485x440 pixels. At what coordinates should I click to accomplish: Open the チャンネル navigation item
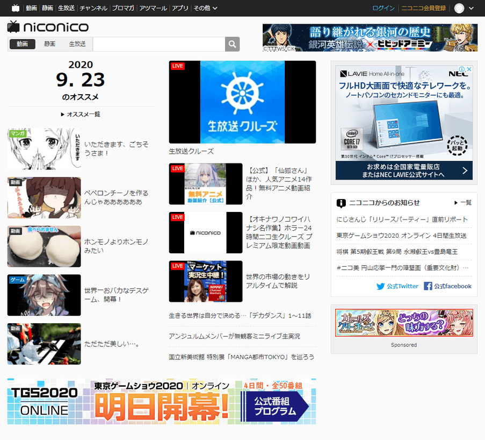(x=93, y=8)
